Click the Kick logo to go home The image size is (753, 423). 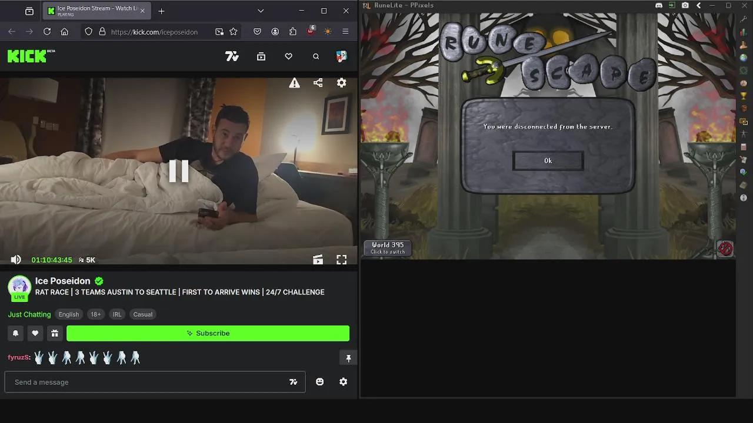pyautogui.click(x=27, y=56)
